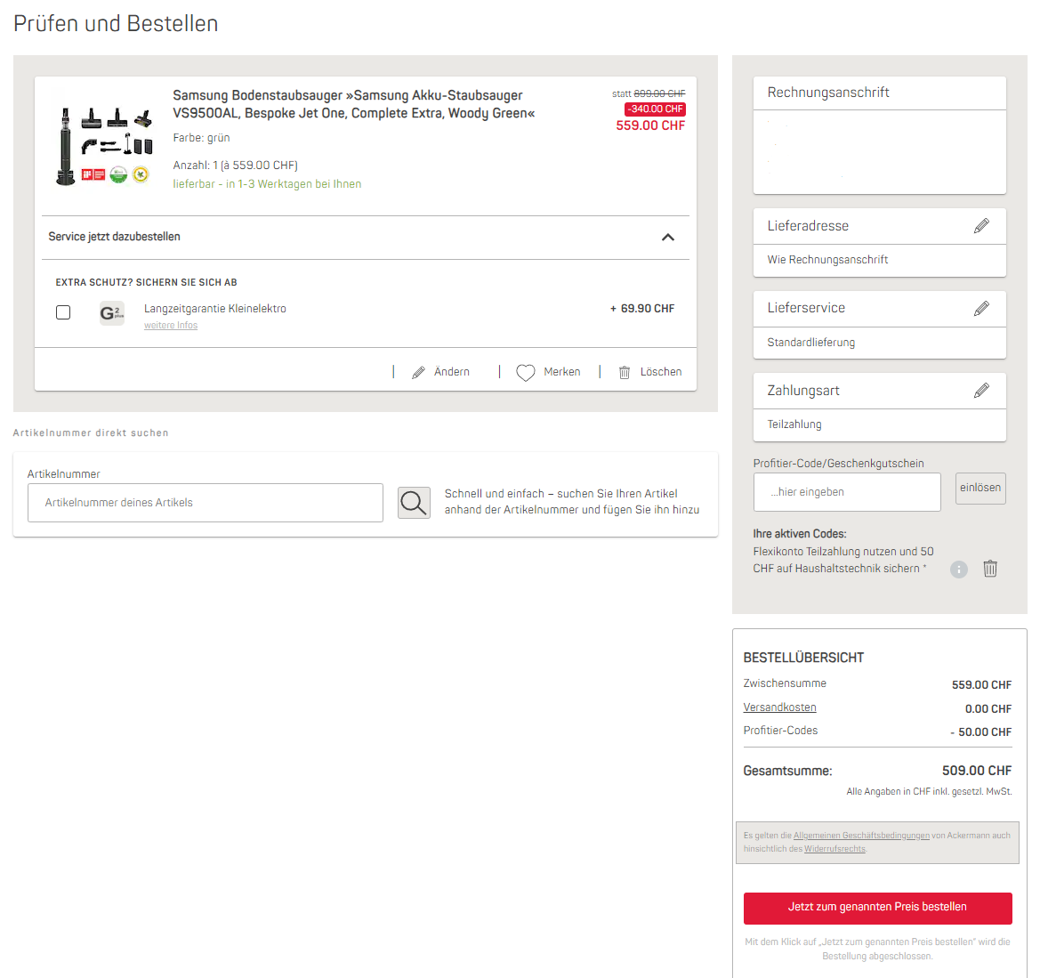Open the weitere Infos link
This screenshot has width=1040, height=978.
[171, 326]
